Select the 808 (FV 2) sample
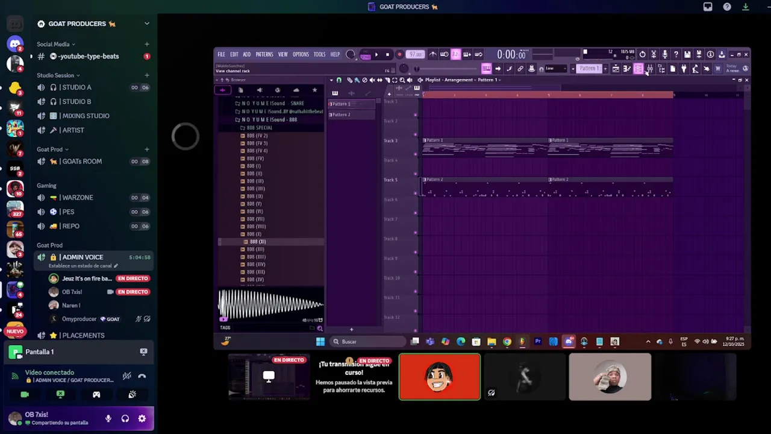This screenshot has height=434, width=771. click(x=257, y=136)
